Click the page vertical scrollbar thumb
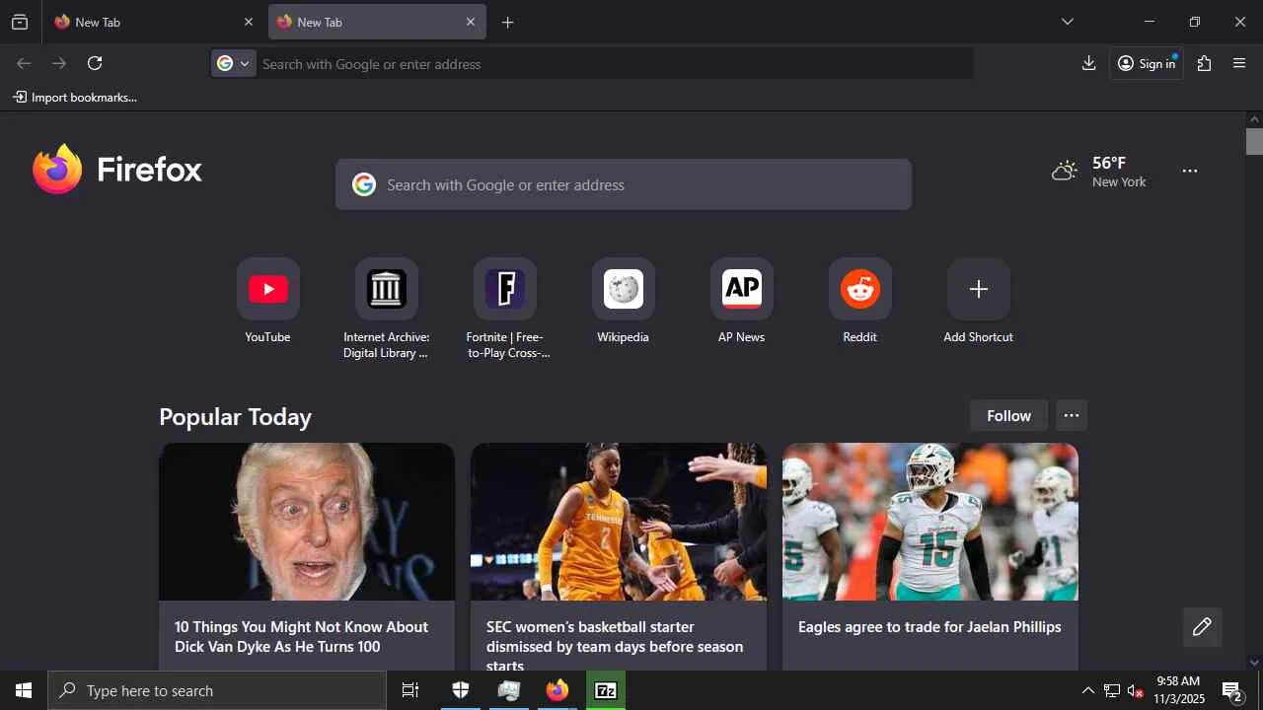Image resolution: width=1263 pixels, height=710 pixels. pos(1254,142)
